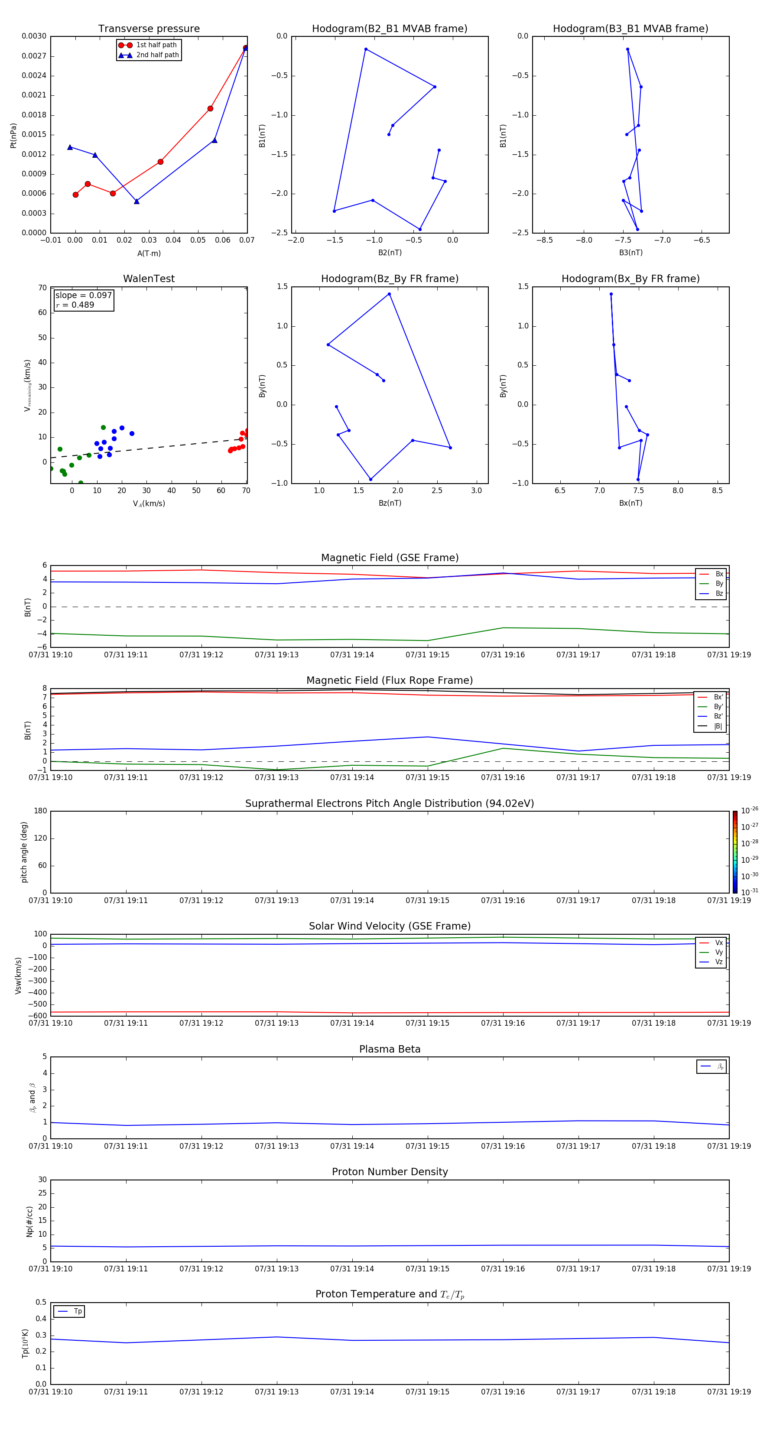Viewport: 780px width, 1430px height.
Task: Click 'Tp' legend in Proton Temperature plot
Action: [x=69, y=1311]
